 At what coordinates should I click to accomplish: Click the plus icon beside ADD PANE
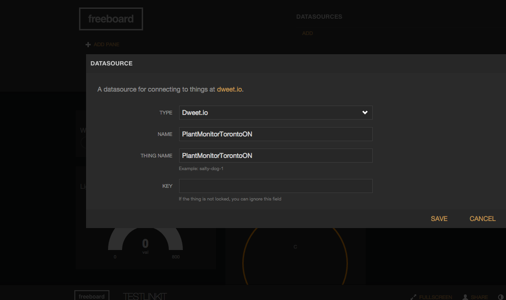tap(88, 44)
